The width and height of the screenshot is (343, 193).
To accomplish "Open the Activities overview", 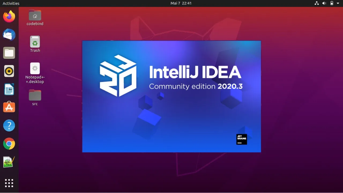I will click(x=11, y=3).
